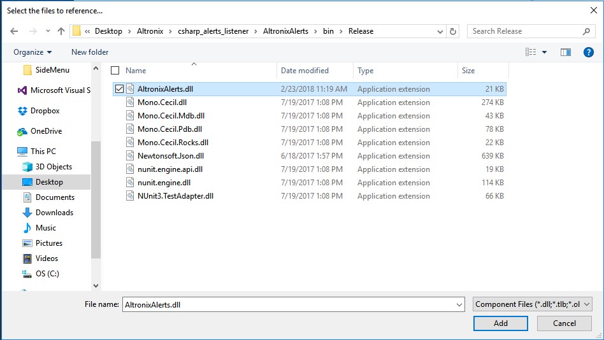Open Music note icon in sidebar
Screen dimensions: 604x340
tap(27, 228)
